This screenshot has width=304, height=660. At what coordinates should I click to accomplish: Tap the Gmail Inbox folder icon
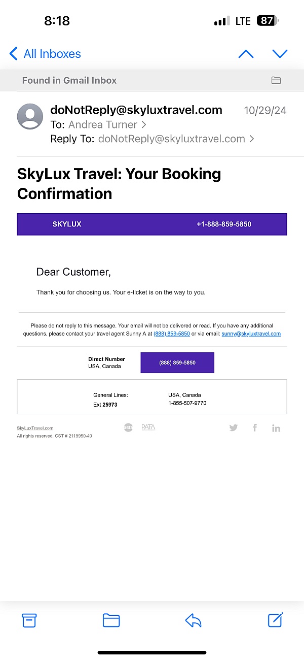click(x=276, y=80)
